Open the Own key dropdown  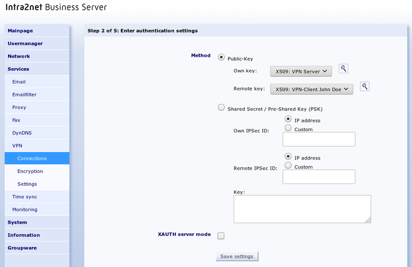[301, 71]
